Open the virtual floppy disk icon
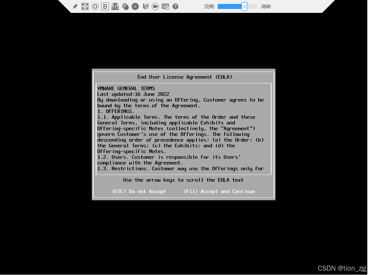Viewport: 368px width, 275px height. 146,6
